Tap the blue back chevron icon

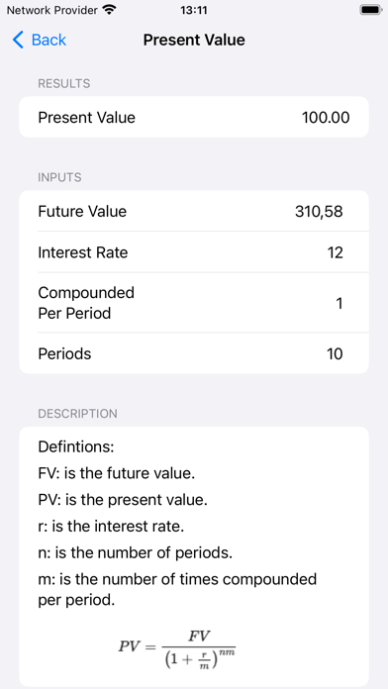18,40
